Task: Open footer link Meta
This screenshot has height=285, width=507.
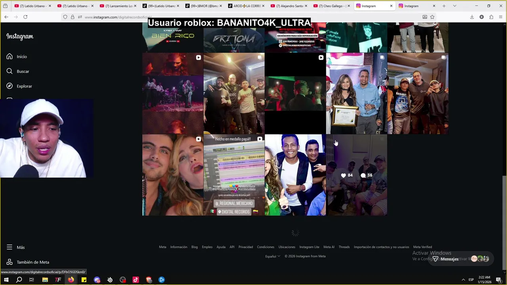Action: tap(162, 247)
